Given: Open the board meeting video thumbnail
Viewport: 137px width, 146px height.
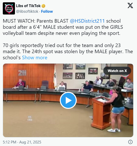Looking at the screenshot, I should (x=68, y=100).
